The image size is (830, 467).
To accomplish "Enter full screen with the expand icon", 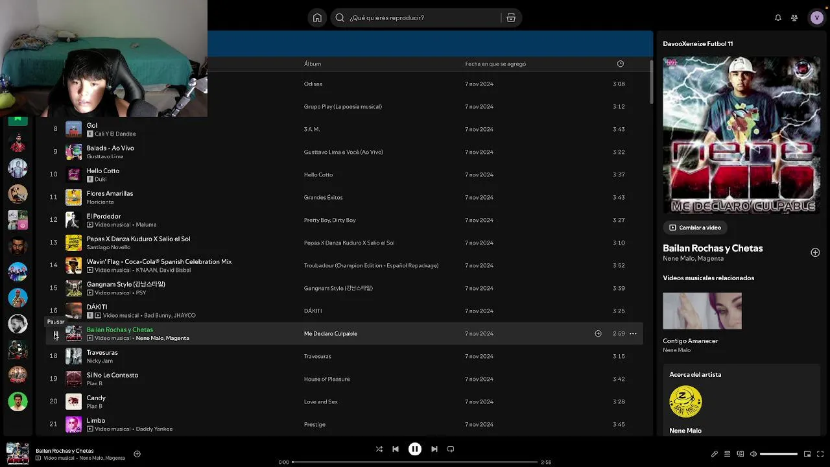I will pyautogui.click(x=820, y=454).
